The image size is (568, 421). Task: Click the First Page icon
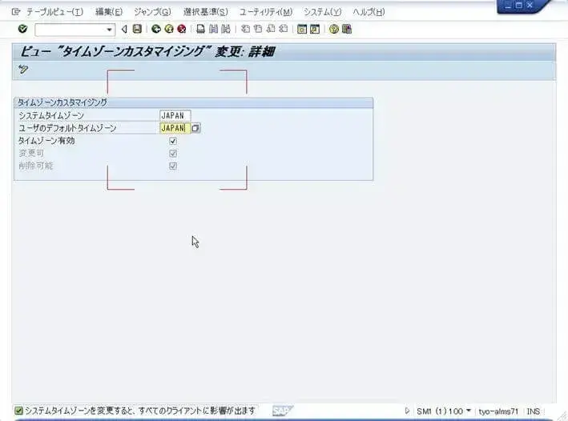[x=245, y=29]
